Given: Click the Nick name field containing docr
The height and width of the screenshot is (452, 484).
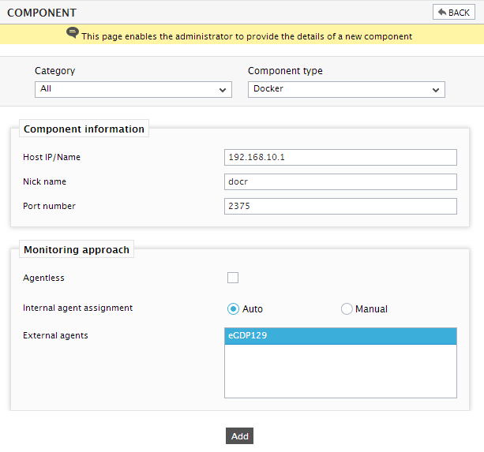Looking at the screenshot, I should click(x=340, y=181).
